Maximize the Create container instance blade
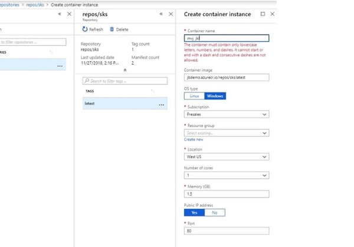 (263, 14)
